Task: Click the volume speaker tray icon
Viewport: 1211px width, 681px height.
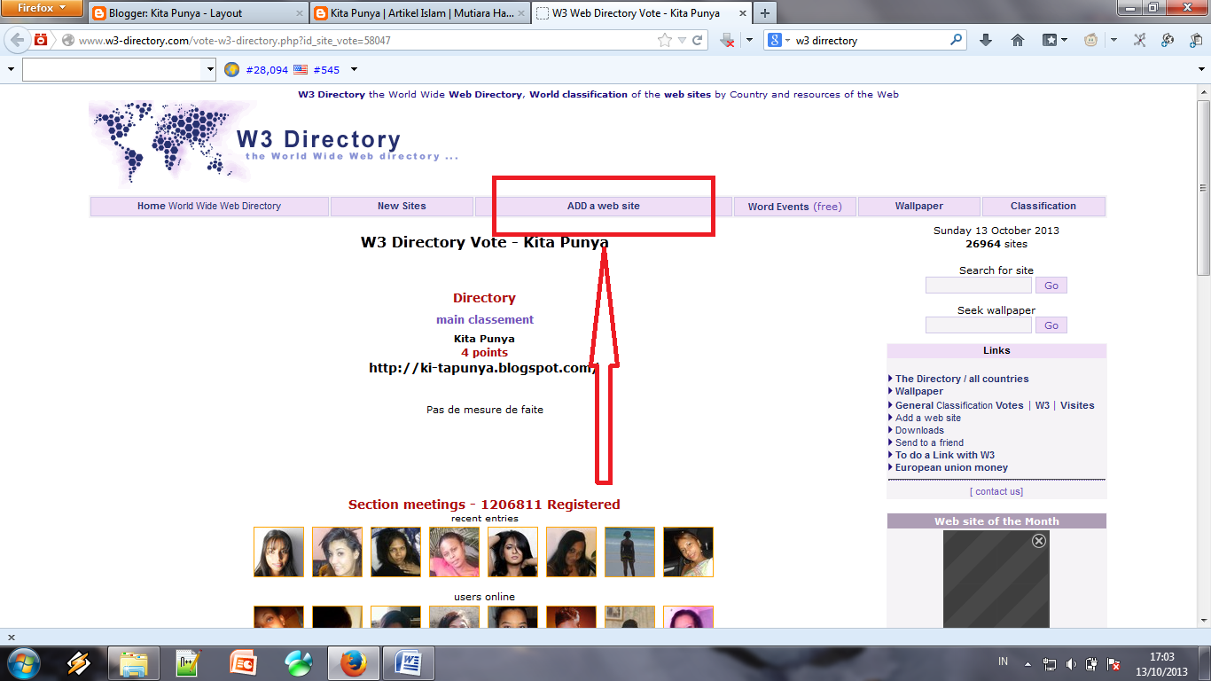Action: point(1072,663)
